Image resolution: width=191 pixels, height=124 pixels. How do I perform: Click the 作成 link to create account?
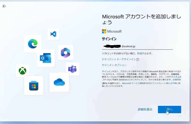[139, 53]
